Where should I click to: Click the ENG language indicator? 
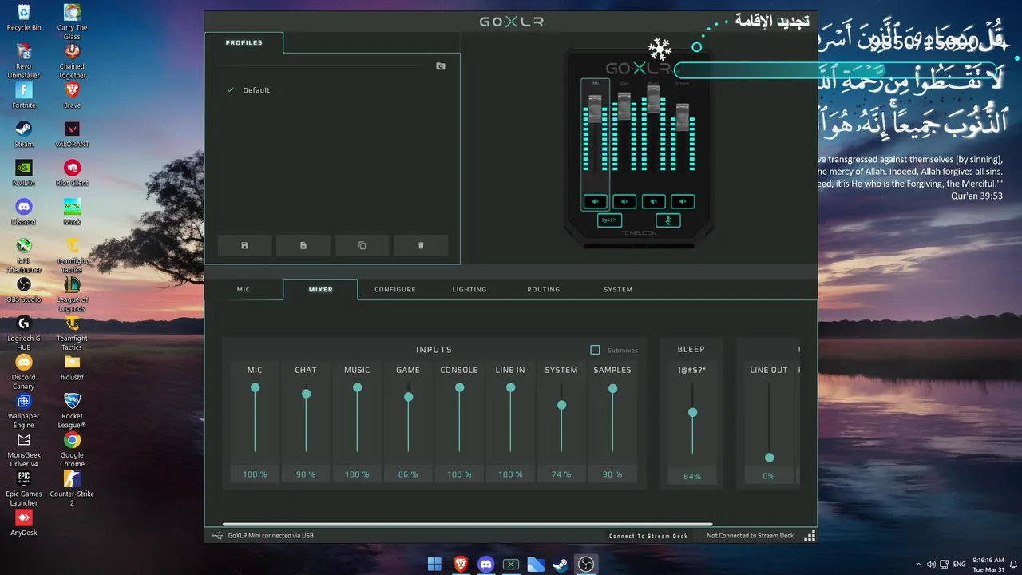click(960, 565)
